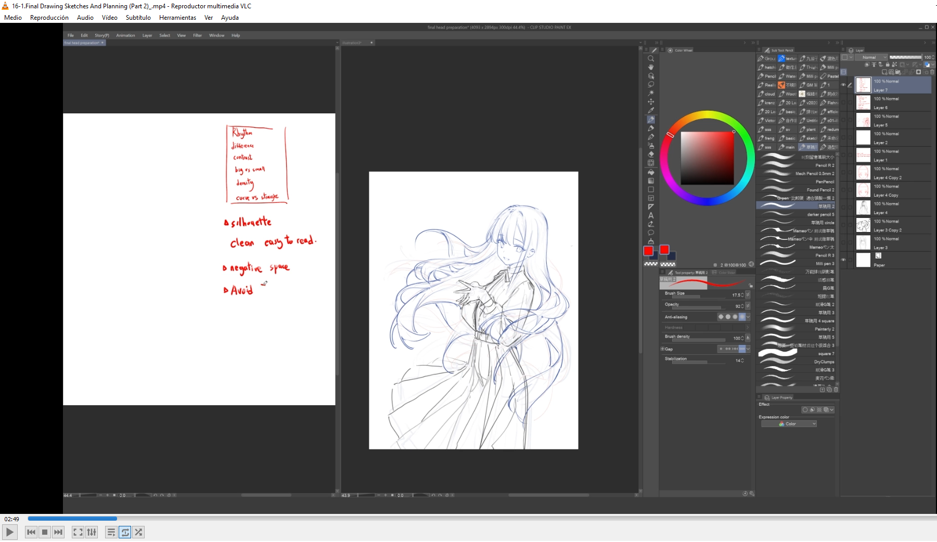Screen dimensions: 937x542
Task: Click the duplicate sub tool icon
Action: pos(829,390)
